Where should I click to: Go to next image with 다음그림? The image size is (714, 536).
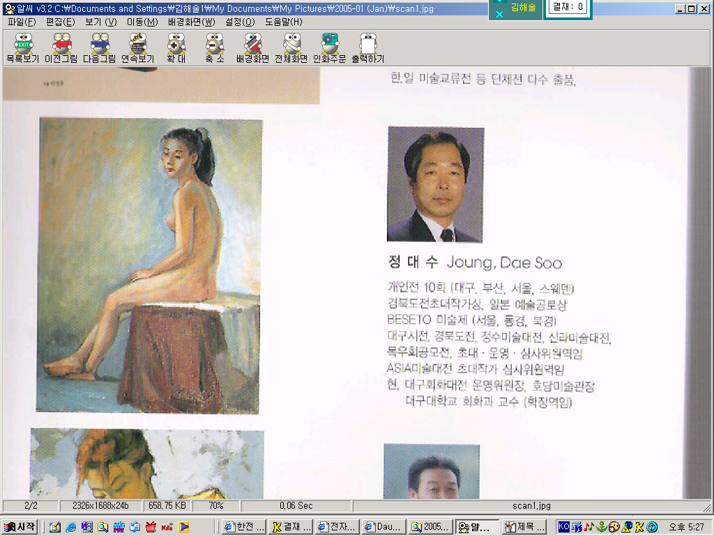click(99, 48)
